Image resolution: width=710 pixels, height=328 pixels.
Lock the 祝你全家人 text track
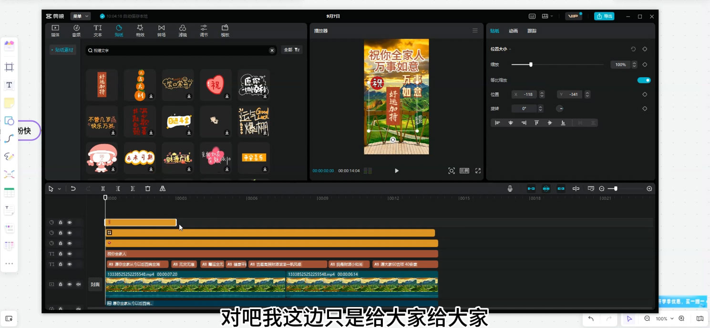(x=60, y=253)
